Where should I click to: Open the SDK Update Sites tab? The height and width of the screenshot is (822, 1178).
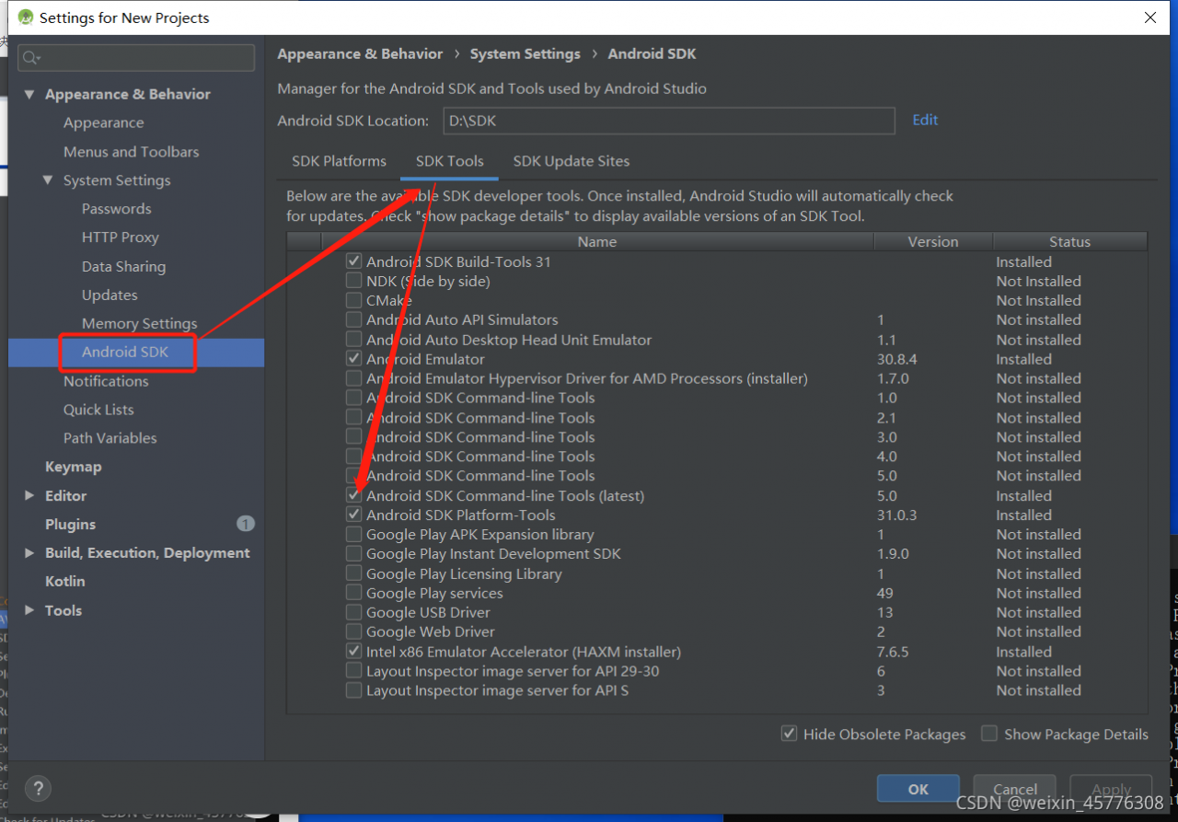[x=572, y=161]
